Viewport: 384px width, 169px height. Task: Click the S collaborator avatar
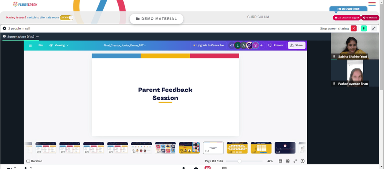click(x=255, y=45)
